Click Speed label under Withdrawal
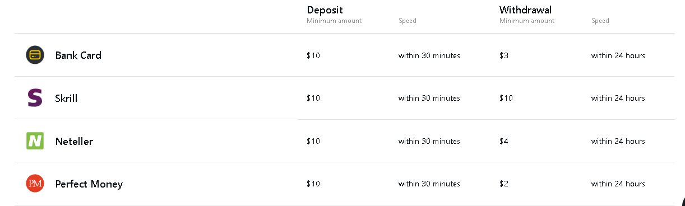685x206 pixels. pos(600,21)
